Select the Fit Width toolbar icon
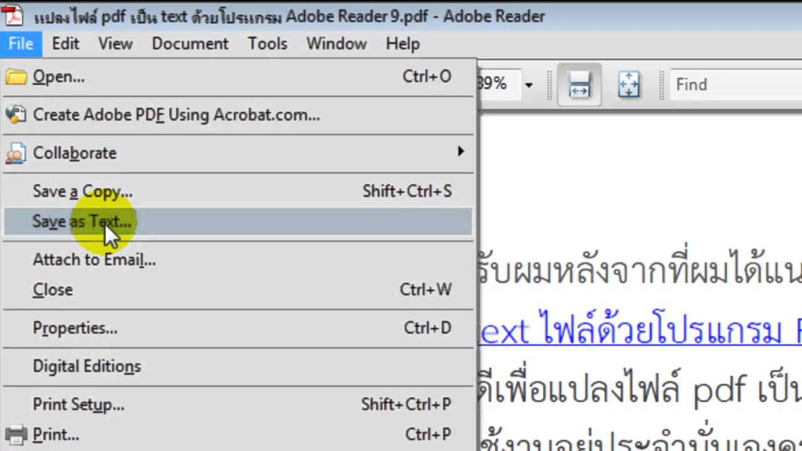 click(579, 85)
